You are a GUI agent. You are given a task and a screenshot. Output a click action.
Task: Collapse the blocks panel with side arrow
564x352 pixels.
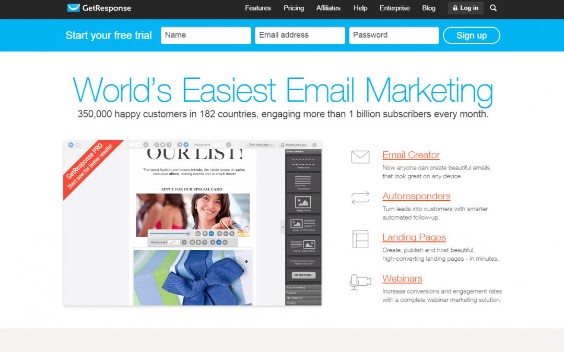283,227
